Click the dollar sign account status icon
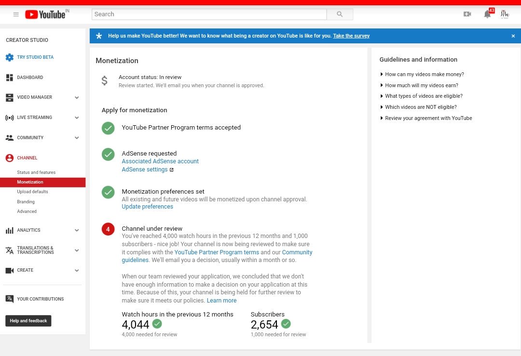This screenshot has width=521, height=356. point(104,80)
